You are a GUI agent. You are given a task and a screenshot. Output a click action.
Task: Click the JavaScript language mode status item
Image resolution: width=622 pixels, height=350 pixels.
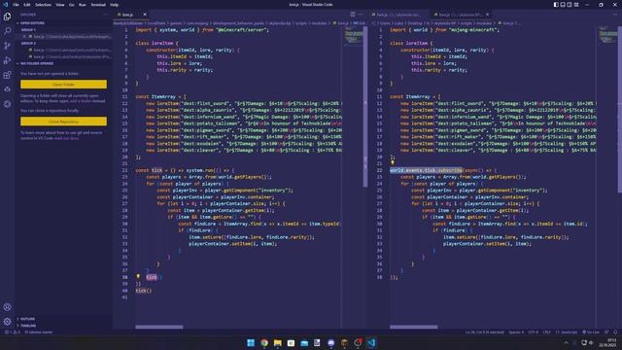[x=567, y=332]
